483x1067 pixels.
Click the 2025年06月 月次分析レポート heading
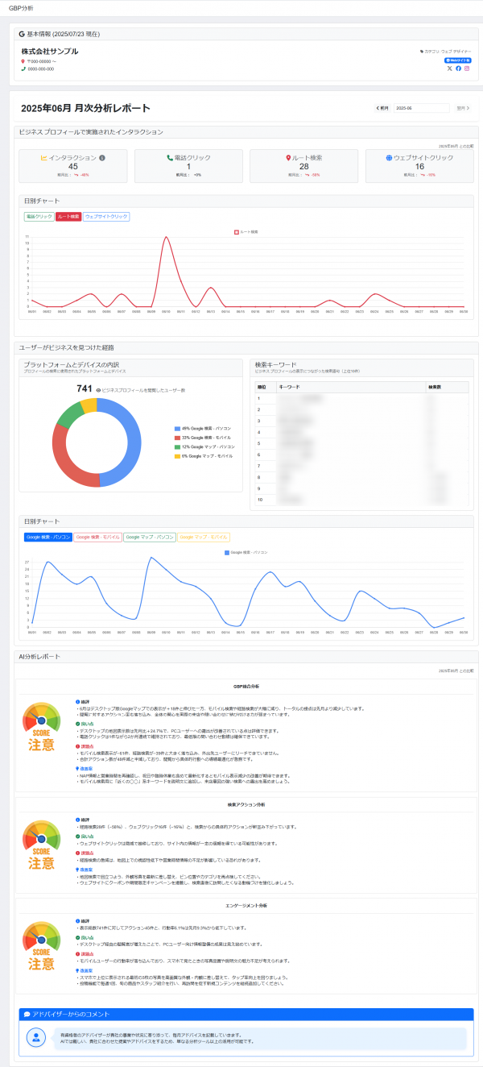tap(85, 108)
